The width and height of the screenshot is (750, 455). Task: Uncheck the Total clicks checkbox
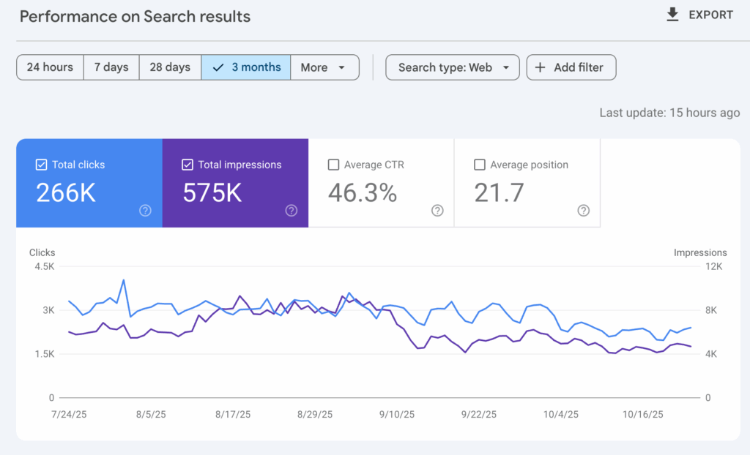click(42, 165)
